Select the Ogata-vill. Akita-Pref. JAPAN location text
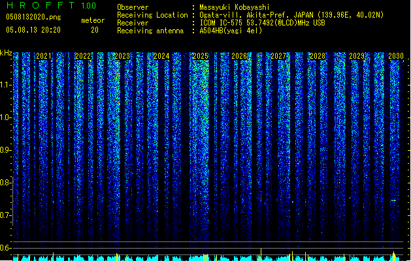The height and width of the screenshot is (261, 411). point(291,15)
